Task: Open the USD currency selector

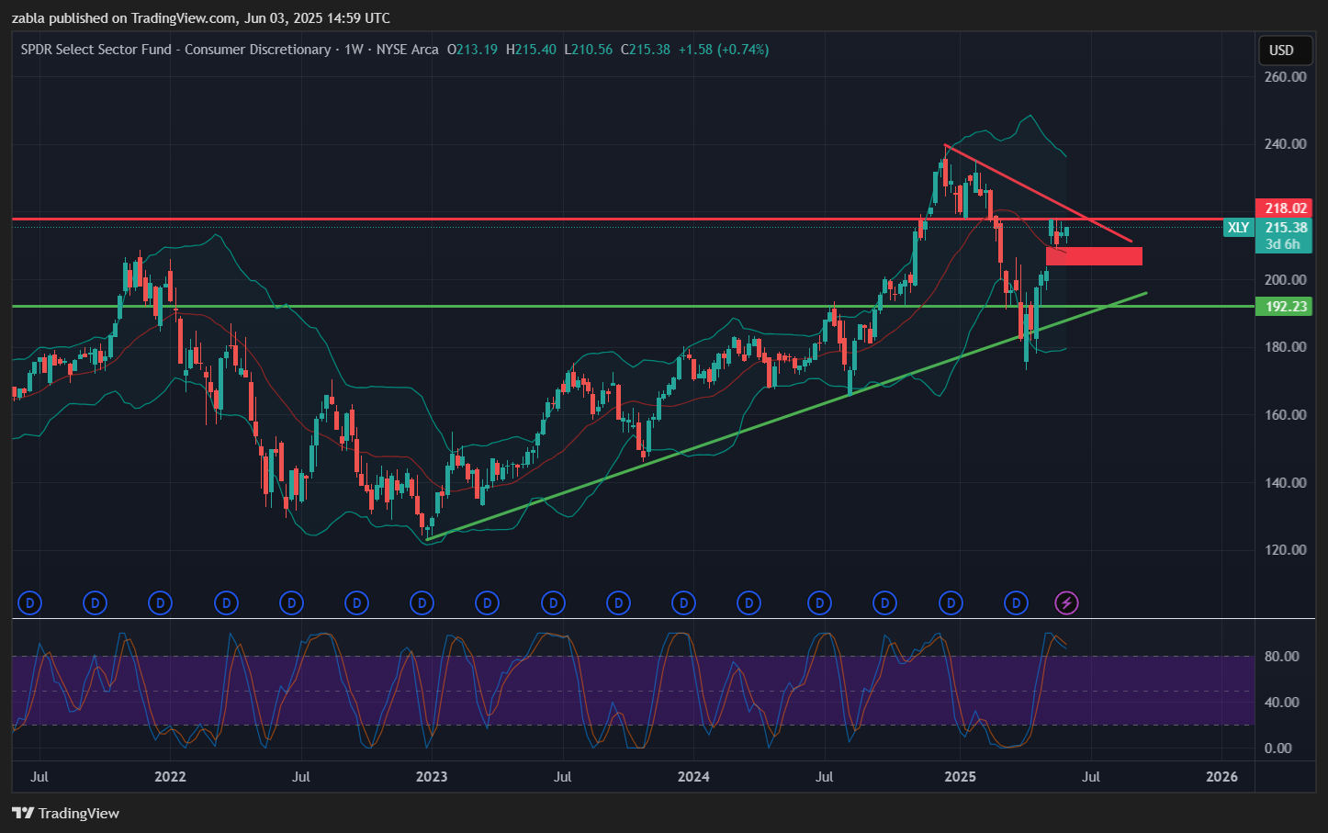Action: (x=1281, y=51)
